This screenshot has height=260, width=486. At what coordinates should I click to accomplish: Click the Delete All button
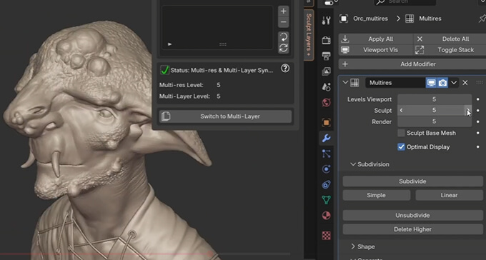(450, 39)
